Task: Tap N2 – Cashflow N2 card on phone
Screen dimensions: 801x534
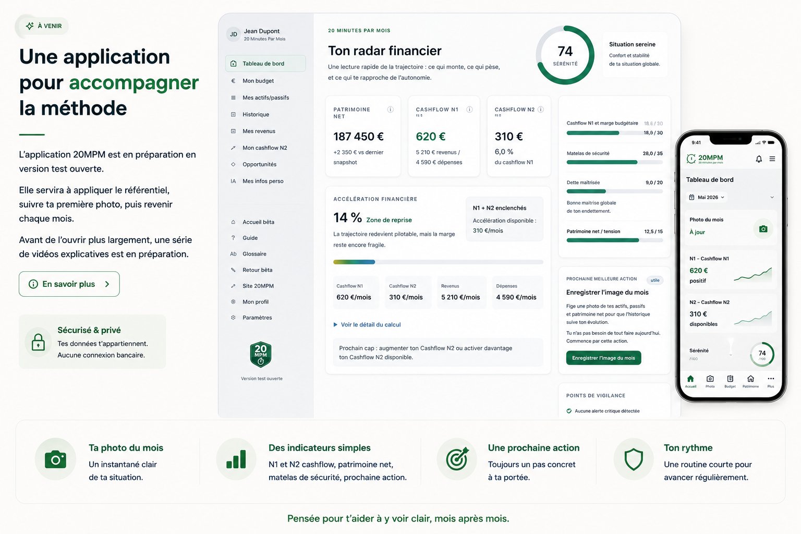Action: coord(731,313)
